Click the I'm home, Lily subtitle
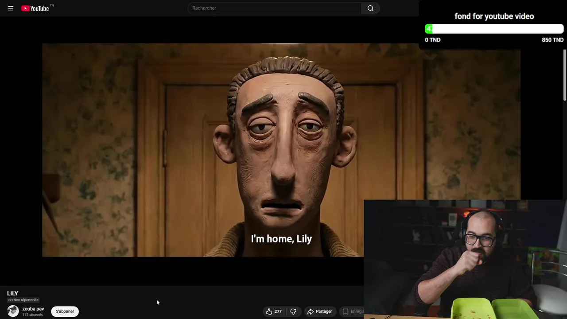Viewport: 567px width, 319px height. pos(281,239)
